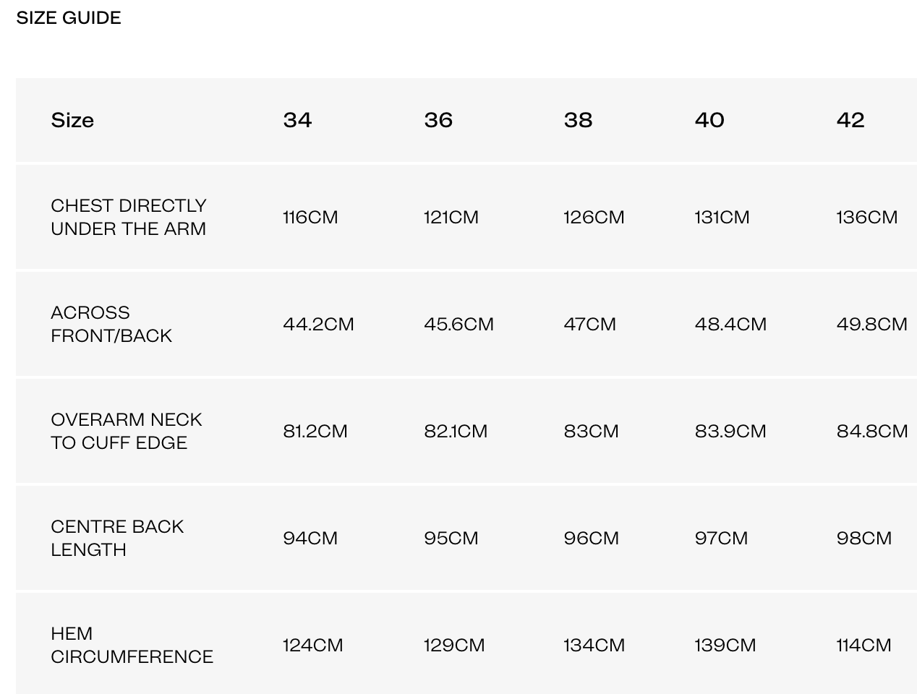Click the size 34 column header
Image resolution: width=917 pixels, height=694 pixels.
pyautogui.click(x=297, y=120)
